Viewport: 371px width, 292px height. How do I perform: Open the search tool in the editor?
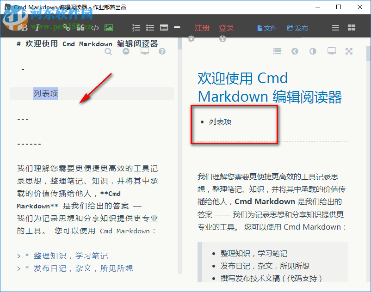pos(108,52)
